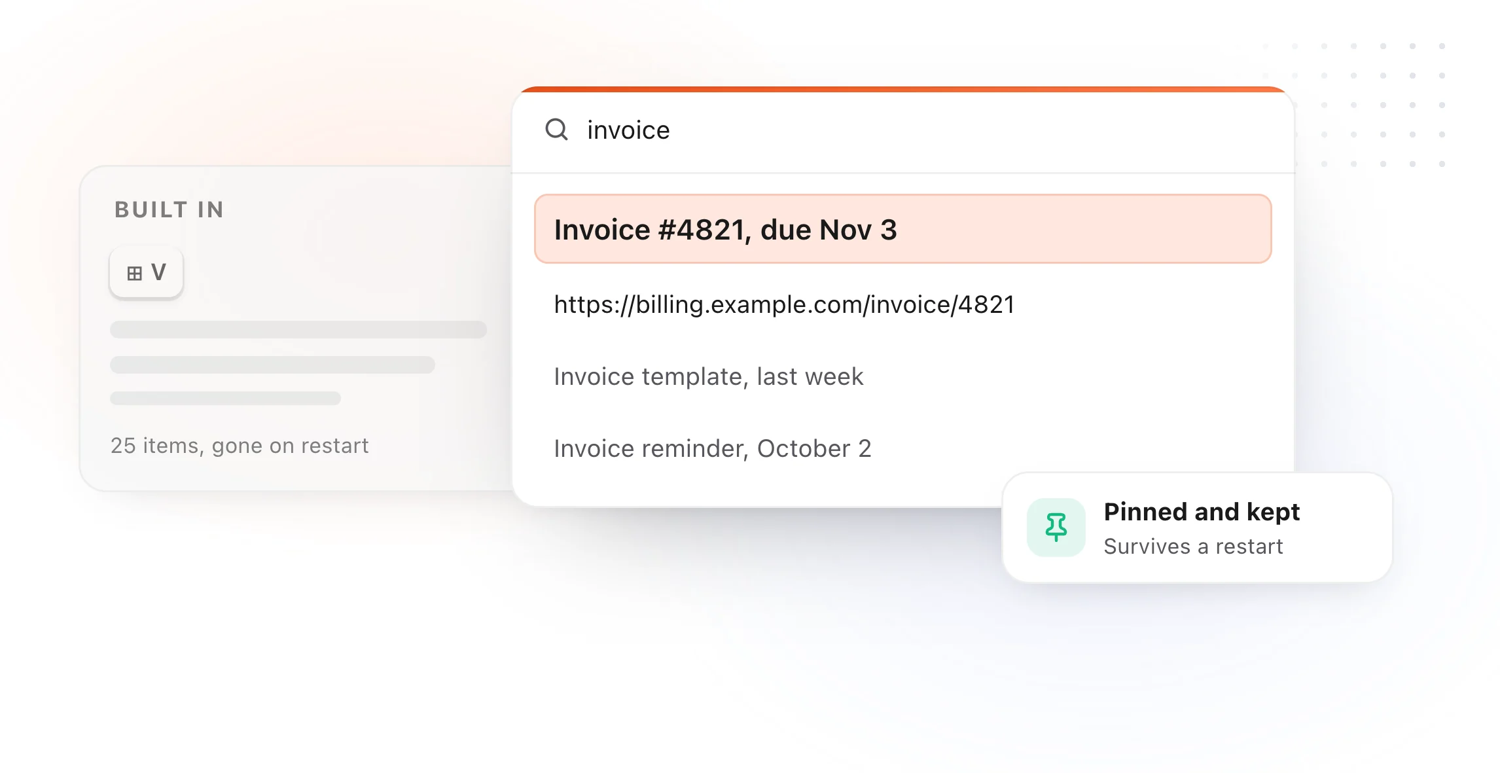Click the Windows logo on key badge
The width and height of the screenshot is (1500, 773).
coord(134,274)
